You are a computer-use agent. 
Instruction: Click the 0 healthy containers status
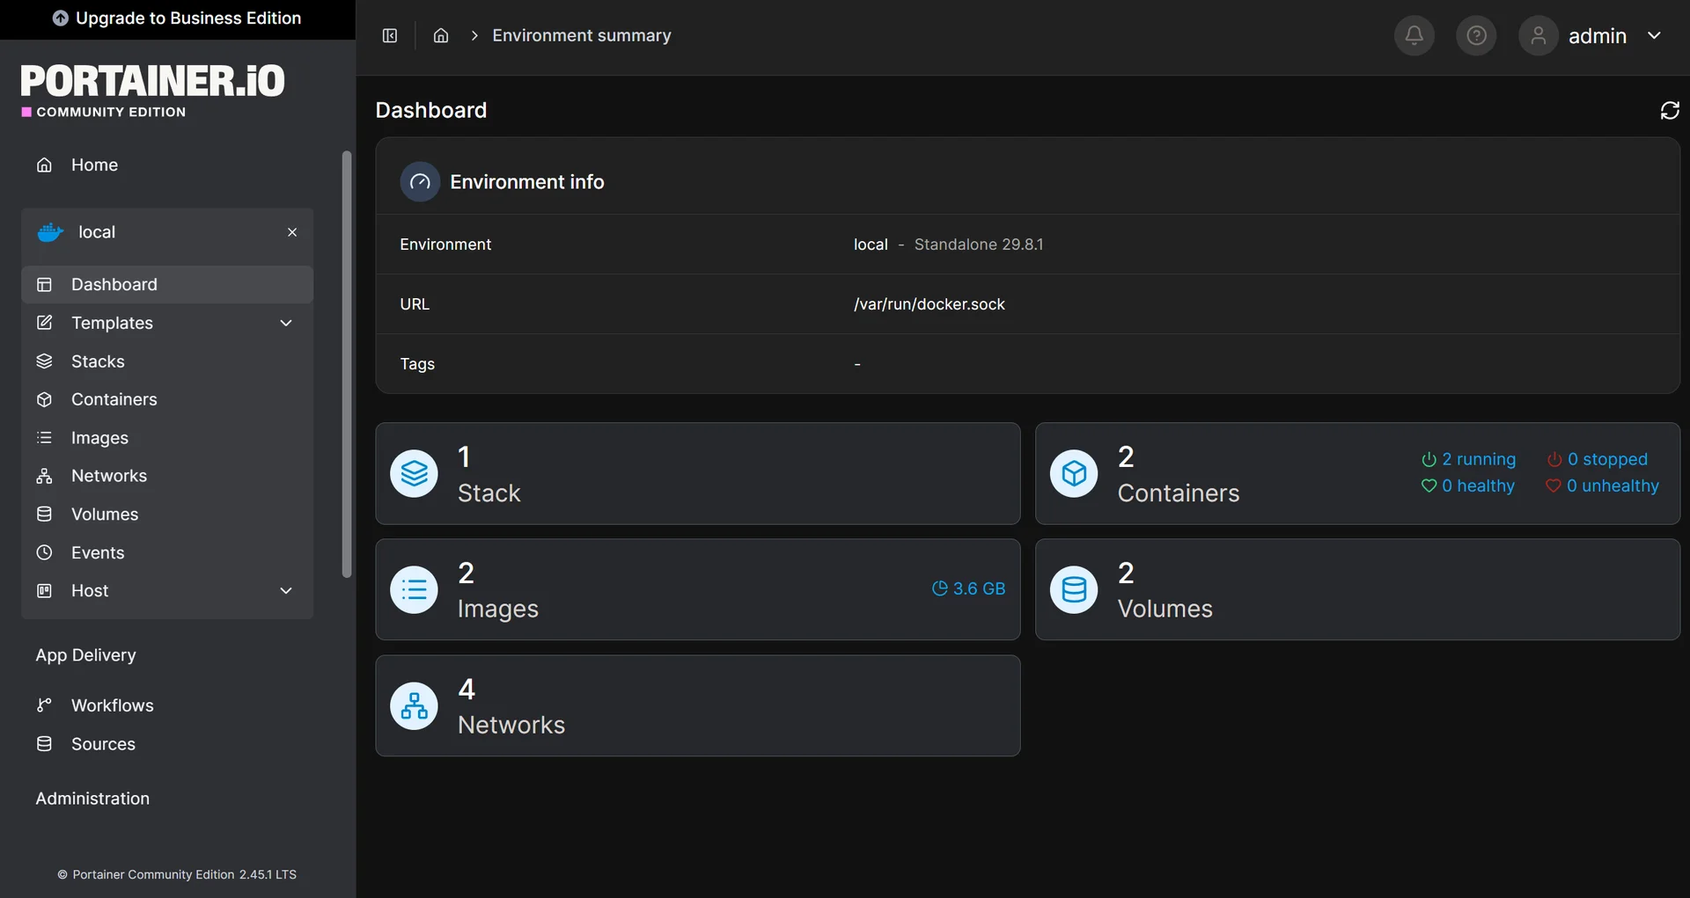pos(1467,486)
